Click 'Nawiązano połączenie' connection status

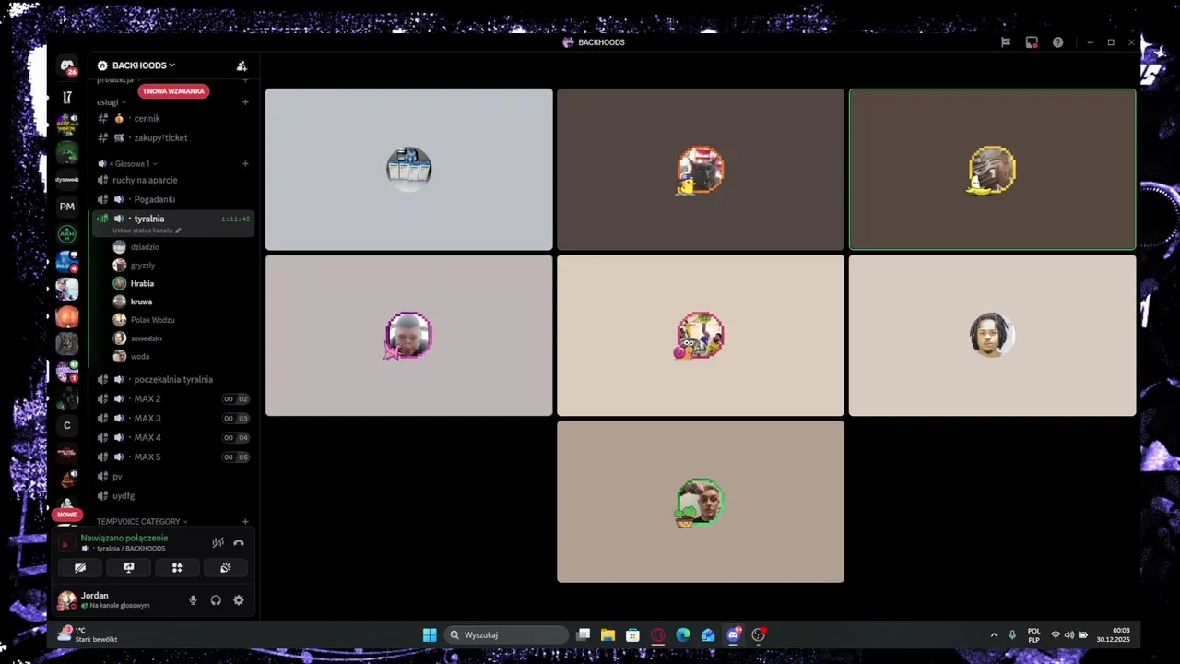pyautogui.click(x=124, y=538)
